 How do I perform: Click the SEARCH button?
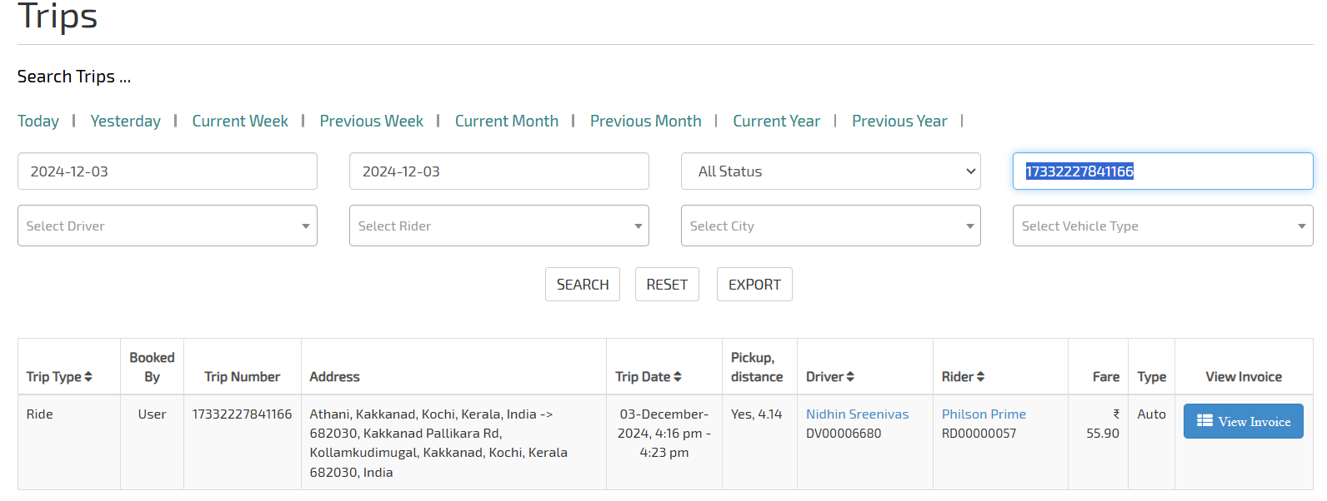pyautogui.click(x=583, y=285)
